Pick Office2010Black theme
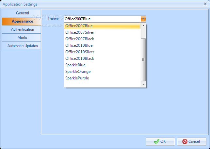 tap(102, 58)
